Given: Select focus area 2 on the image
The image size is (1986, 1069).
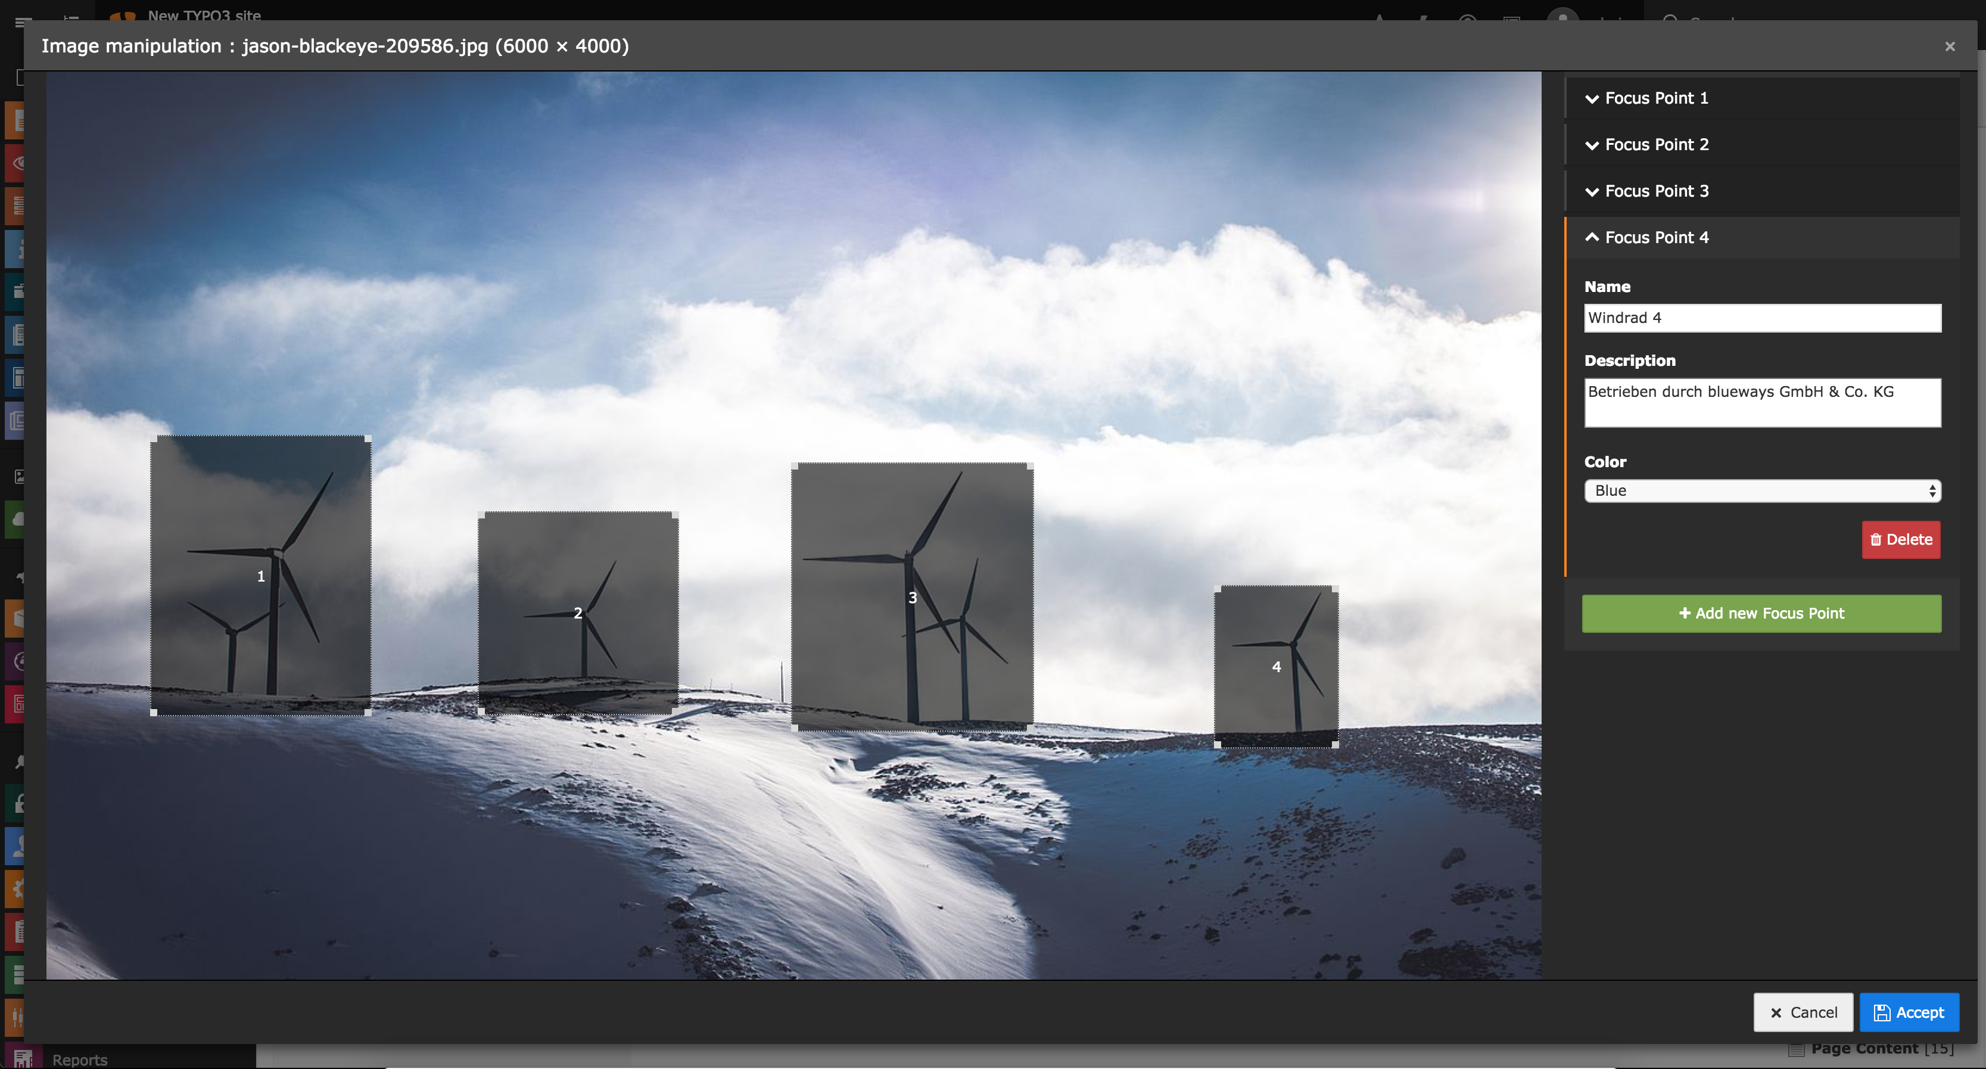Looking at the screenshot, I should [578, 613].
